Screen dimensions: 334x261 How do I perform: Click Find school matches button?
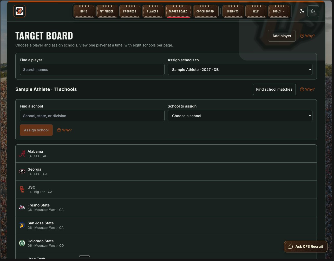click(x=274, y=89)
